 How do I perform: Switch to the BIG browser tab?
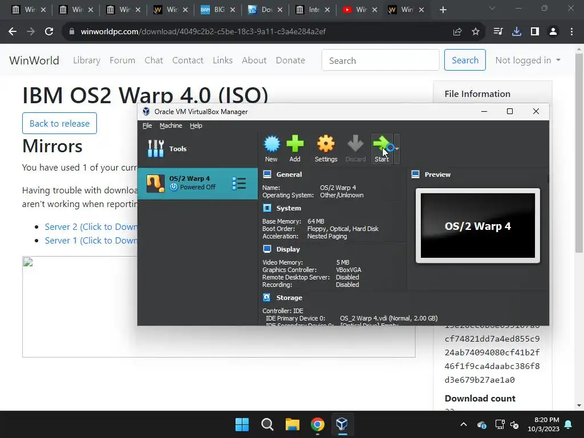[218, 10]
